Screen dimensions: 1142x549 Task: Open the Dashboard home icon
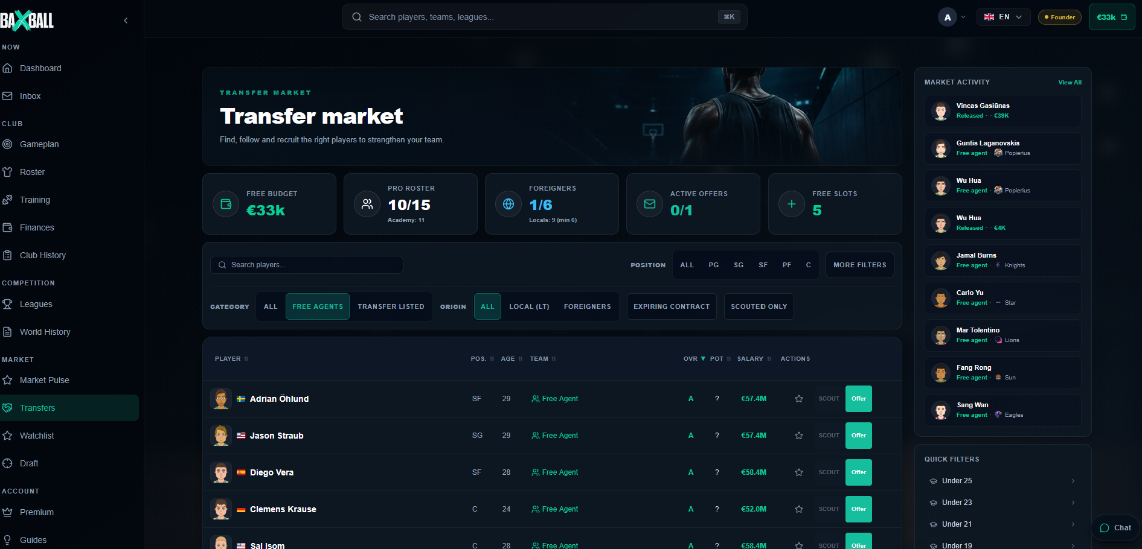7,68
